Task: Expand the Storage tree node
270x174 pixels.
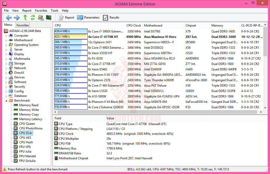Action: [x=6, y=63]
